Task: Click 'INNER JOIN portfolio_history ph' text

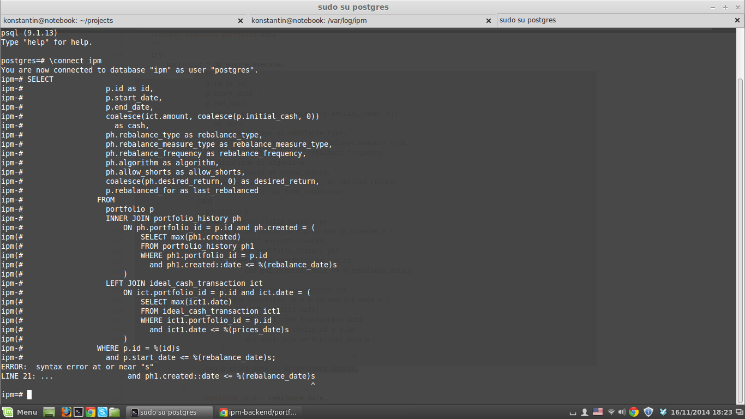Action: (x=173, y=218)
